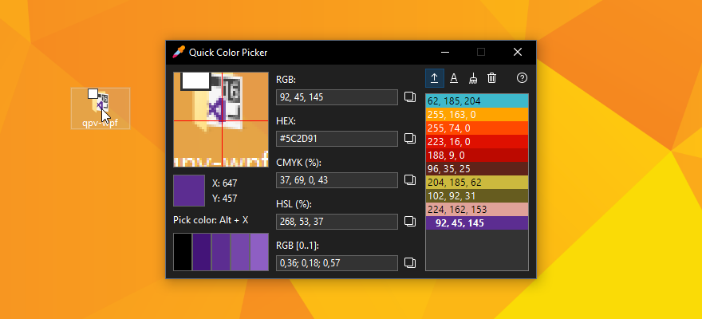Click inside the HEX input field
This screenshot has width=702, height=319.
[x=336, y=139]
